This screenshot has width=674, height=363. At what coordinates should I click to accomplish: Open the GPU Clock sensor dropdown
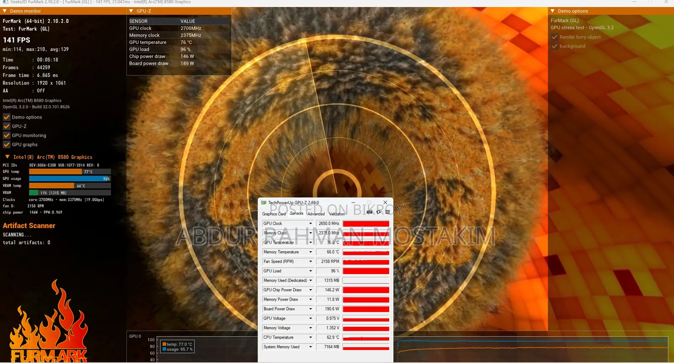(311, 224)
